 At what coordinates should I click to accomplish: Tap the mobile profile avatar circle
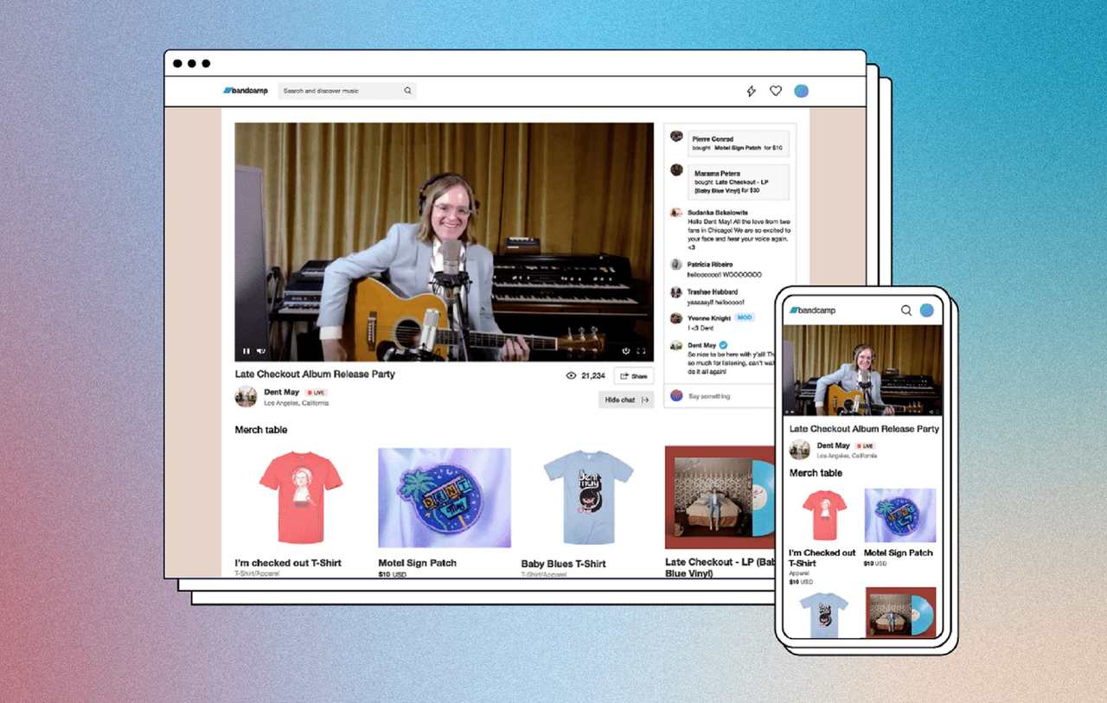[x=926, y=310]
